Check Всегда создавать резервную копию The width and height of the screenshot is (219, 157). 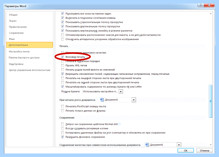(x=63, y=128)
